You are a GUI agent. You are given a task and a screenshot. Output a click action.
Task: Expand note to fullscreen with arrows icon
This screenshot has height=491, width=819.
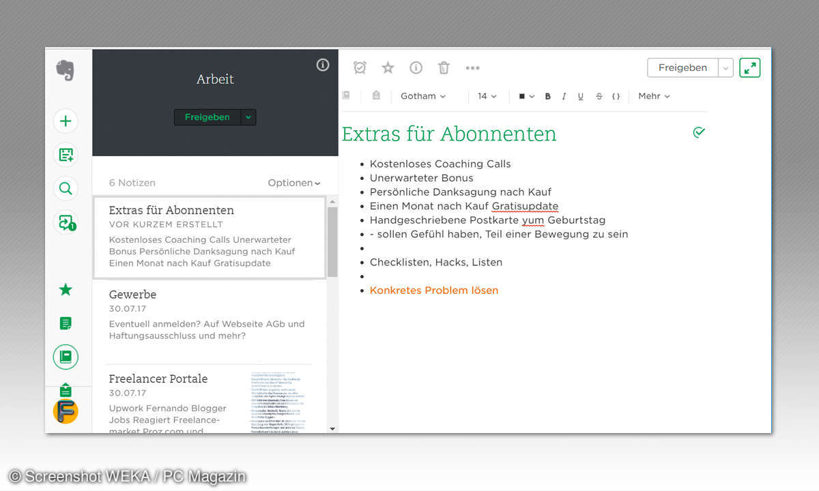[749, 68]
